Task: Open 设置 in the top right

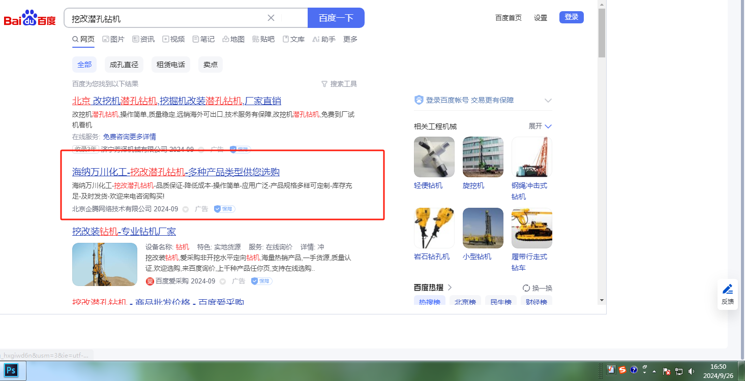Action: [541, 18]
